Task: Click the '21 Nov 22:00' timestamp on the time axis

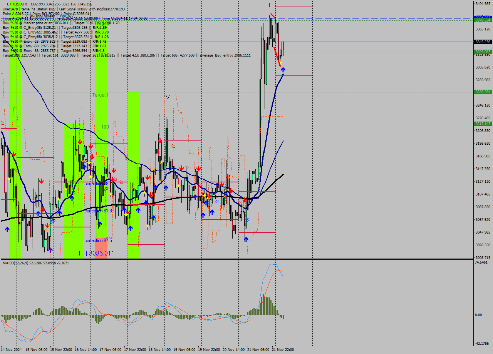Action: coord(282,349)
